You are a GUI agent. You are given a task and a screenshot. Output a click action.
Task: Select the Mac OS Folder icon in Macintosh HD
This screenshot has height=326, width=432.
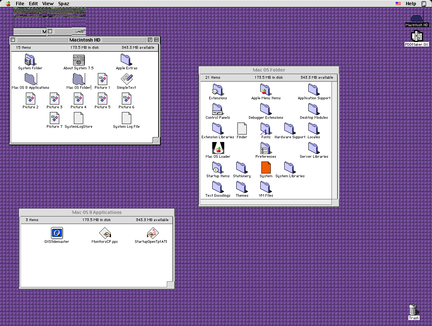78,79
